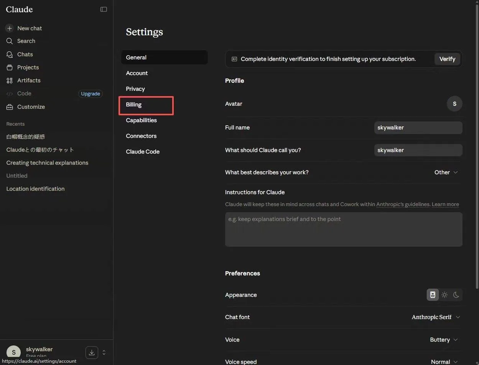
Task: Open the 'What best describes your work' dropdown
Action: click(x=446, y=172)
